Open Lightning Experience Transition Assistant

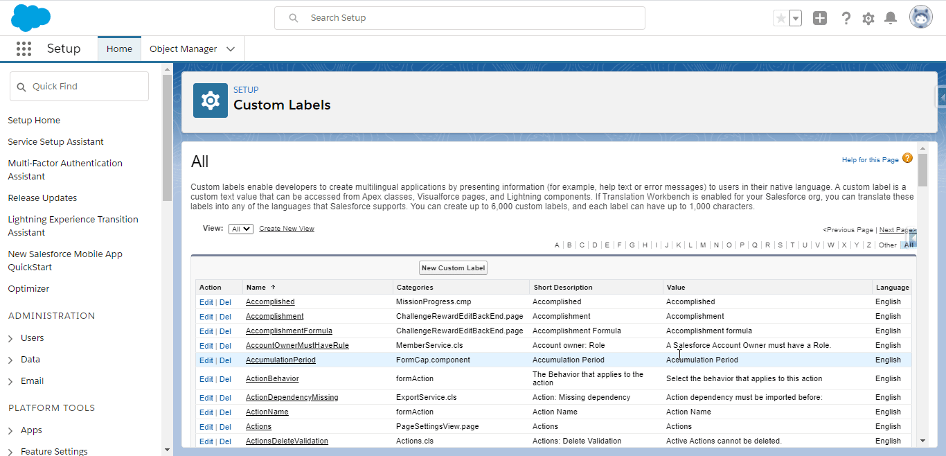pyautogui.click(x=73, y=226)
